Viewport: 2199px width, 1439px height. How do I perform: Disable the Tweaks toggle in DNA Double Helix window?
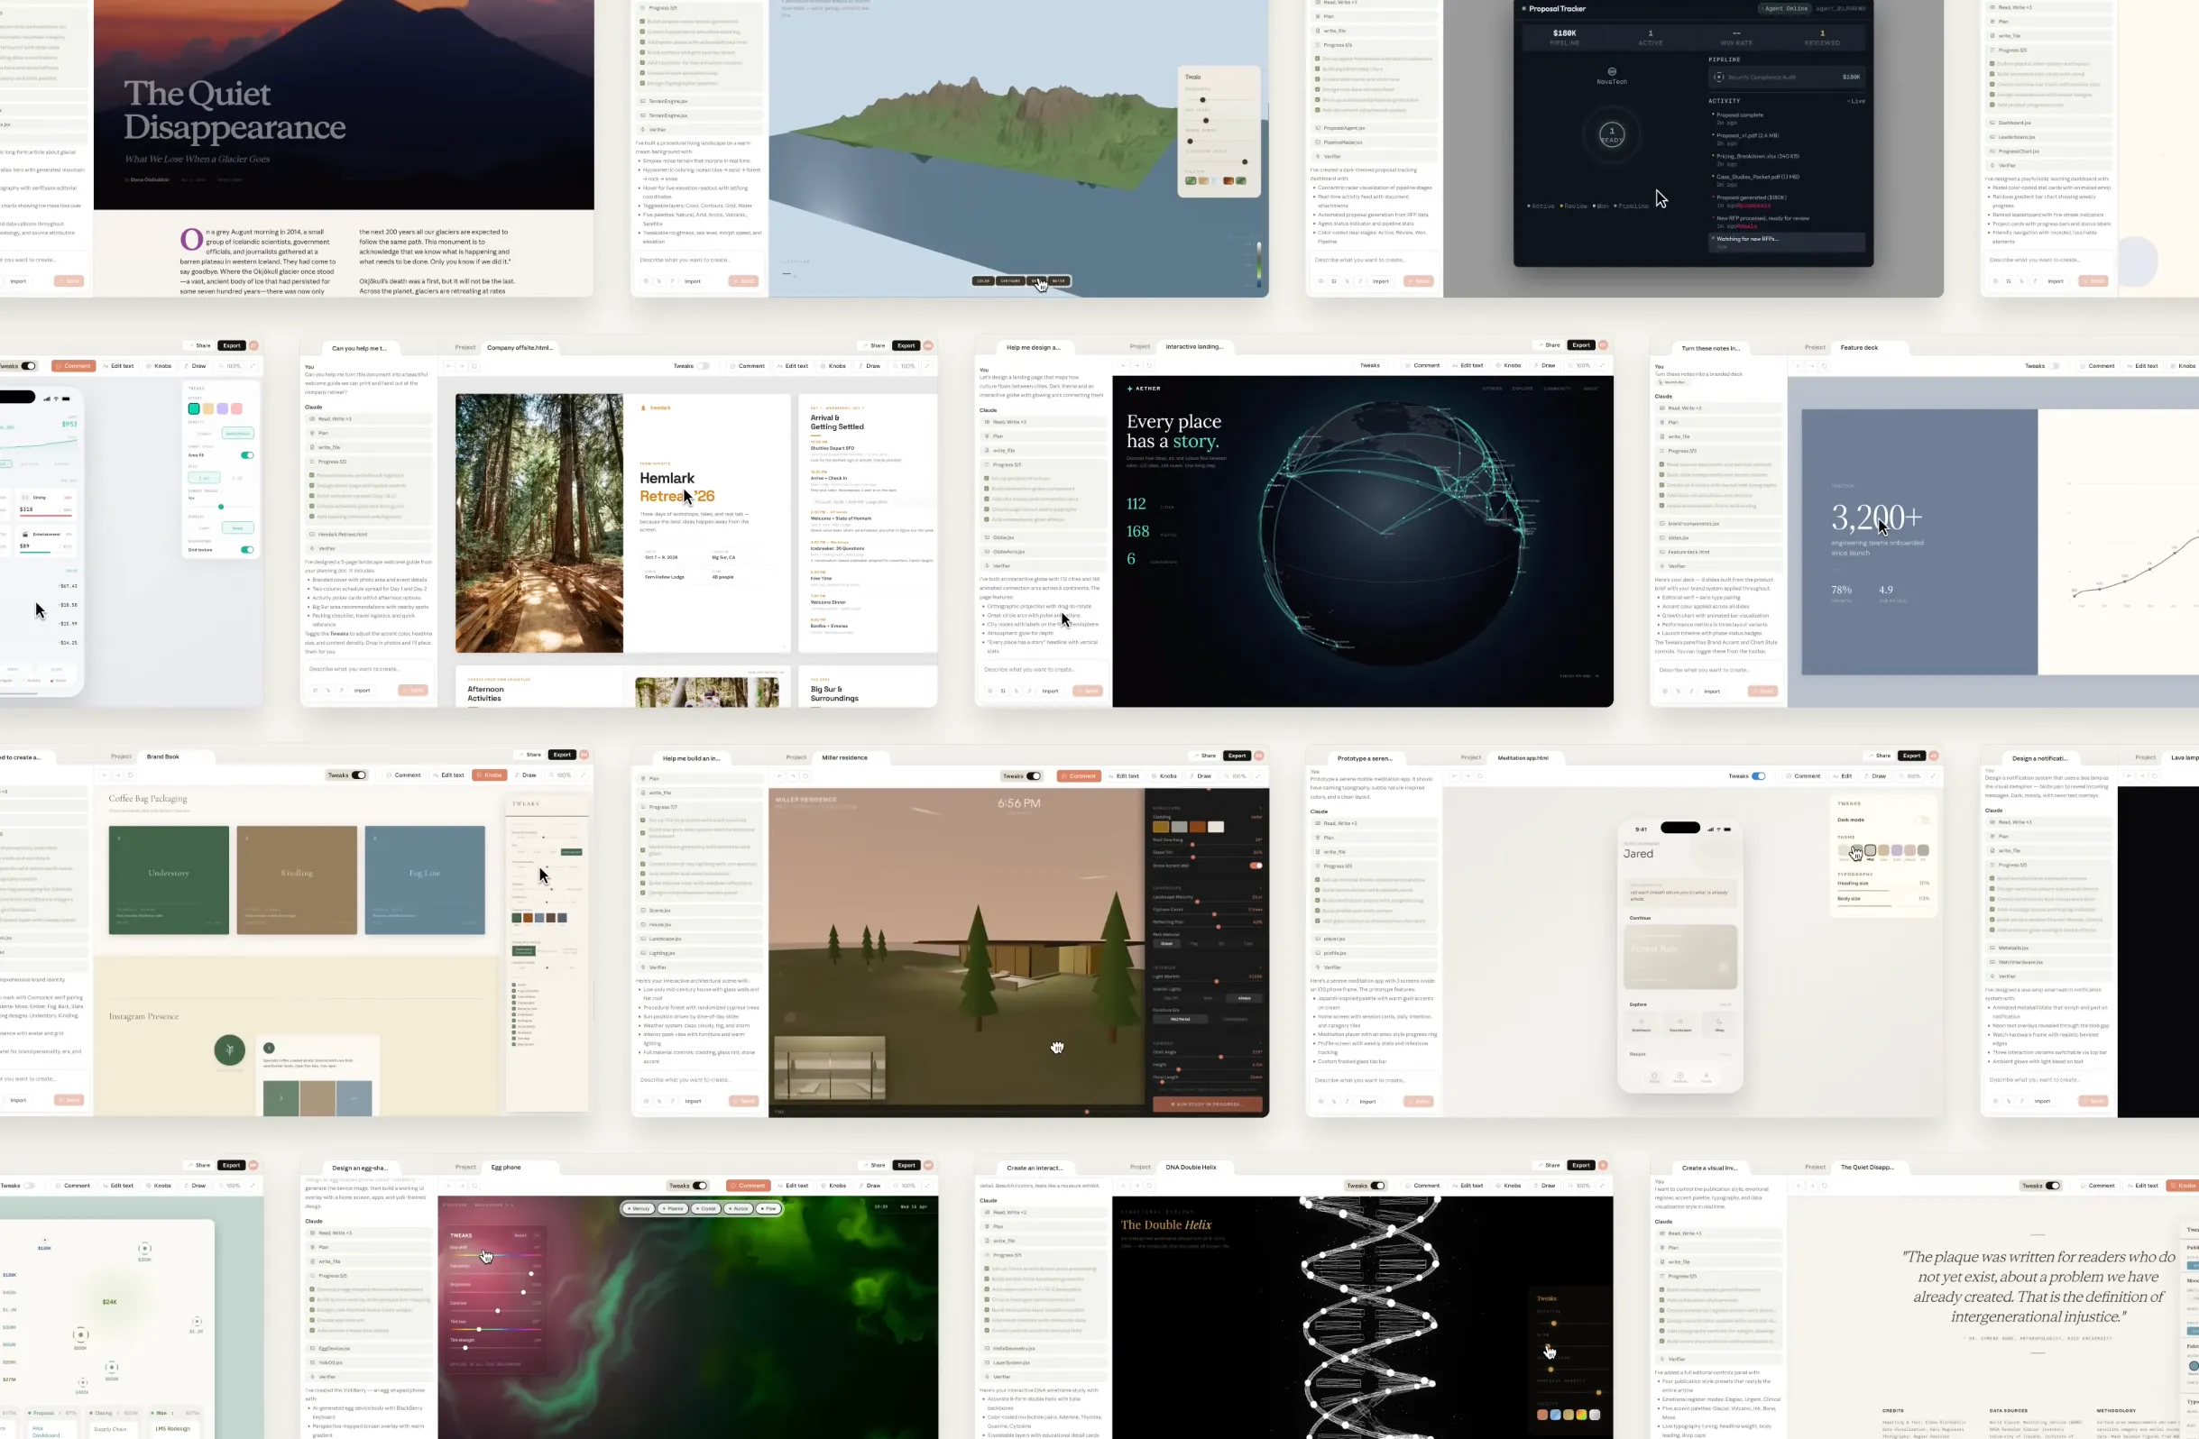[x=1377, y=1186]
